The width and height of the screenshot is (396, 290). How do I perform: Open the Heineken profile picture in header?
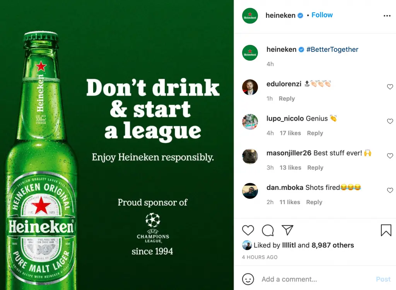click(250, 16)
